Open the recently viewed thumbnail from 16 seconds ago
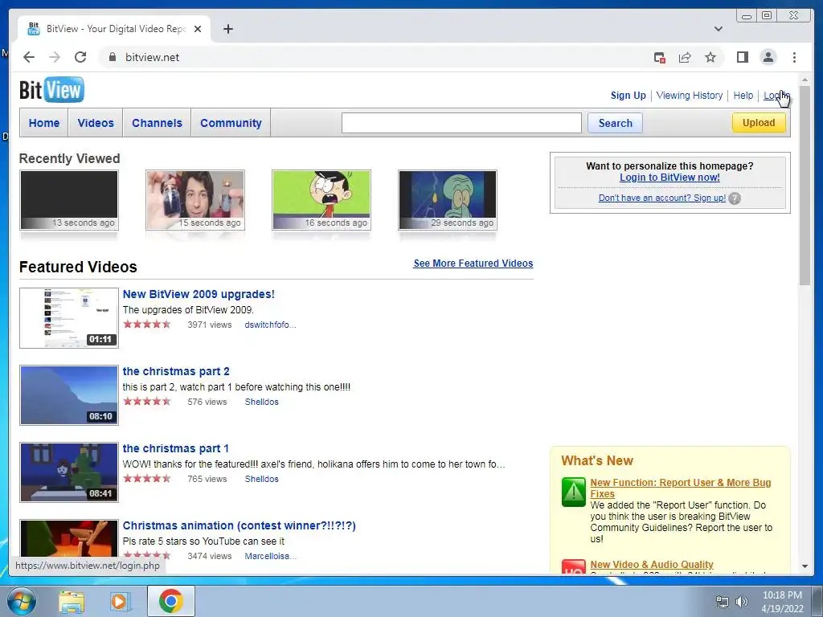Viewport: 823px width, 617px height. (x=321, y=200)
